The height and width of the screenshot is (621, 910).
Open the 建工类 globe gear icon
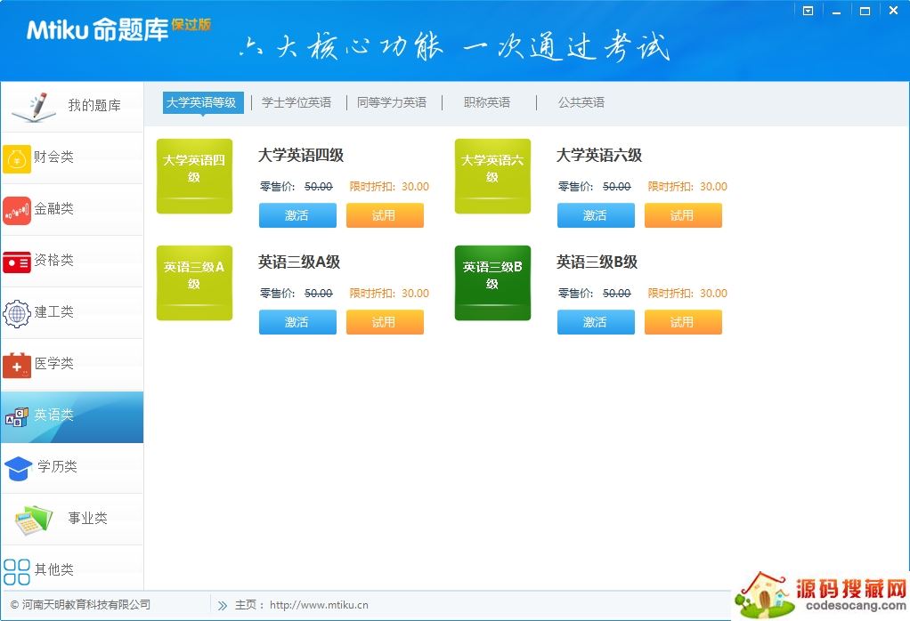[17, 313]
